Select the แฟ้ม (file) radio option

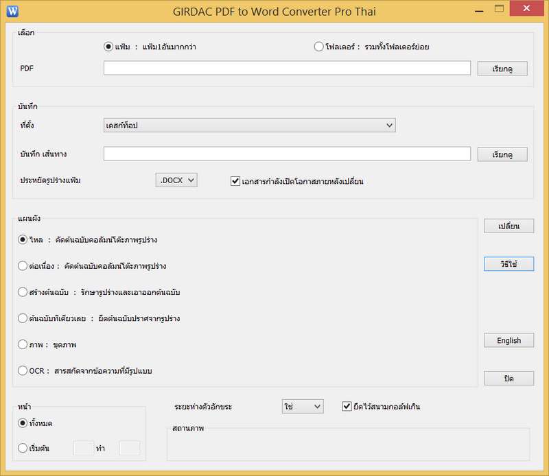point(108,47)
